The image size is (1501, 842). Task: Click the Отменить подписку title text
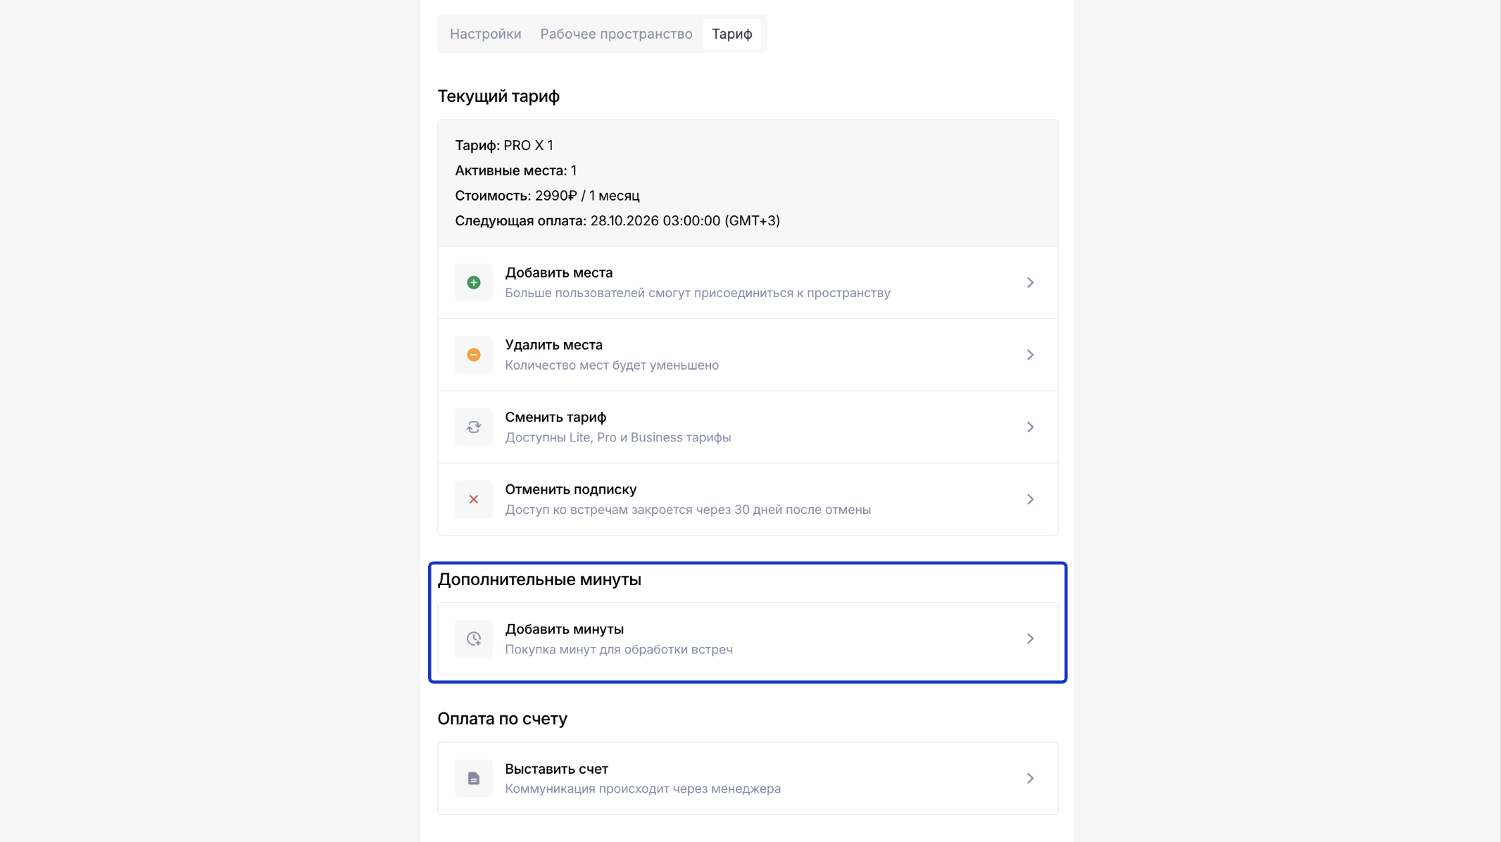coord(570,489)
